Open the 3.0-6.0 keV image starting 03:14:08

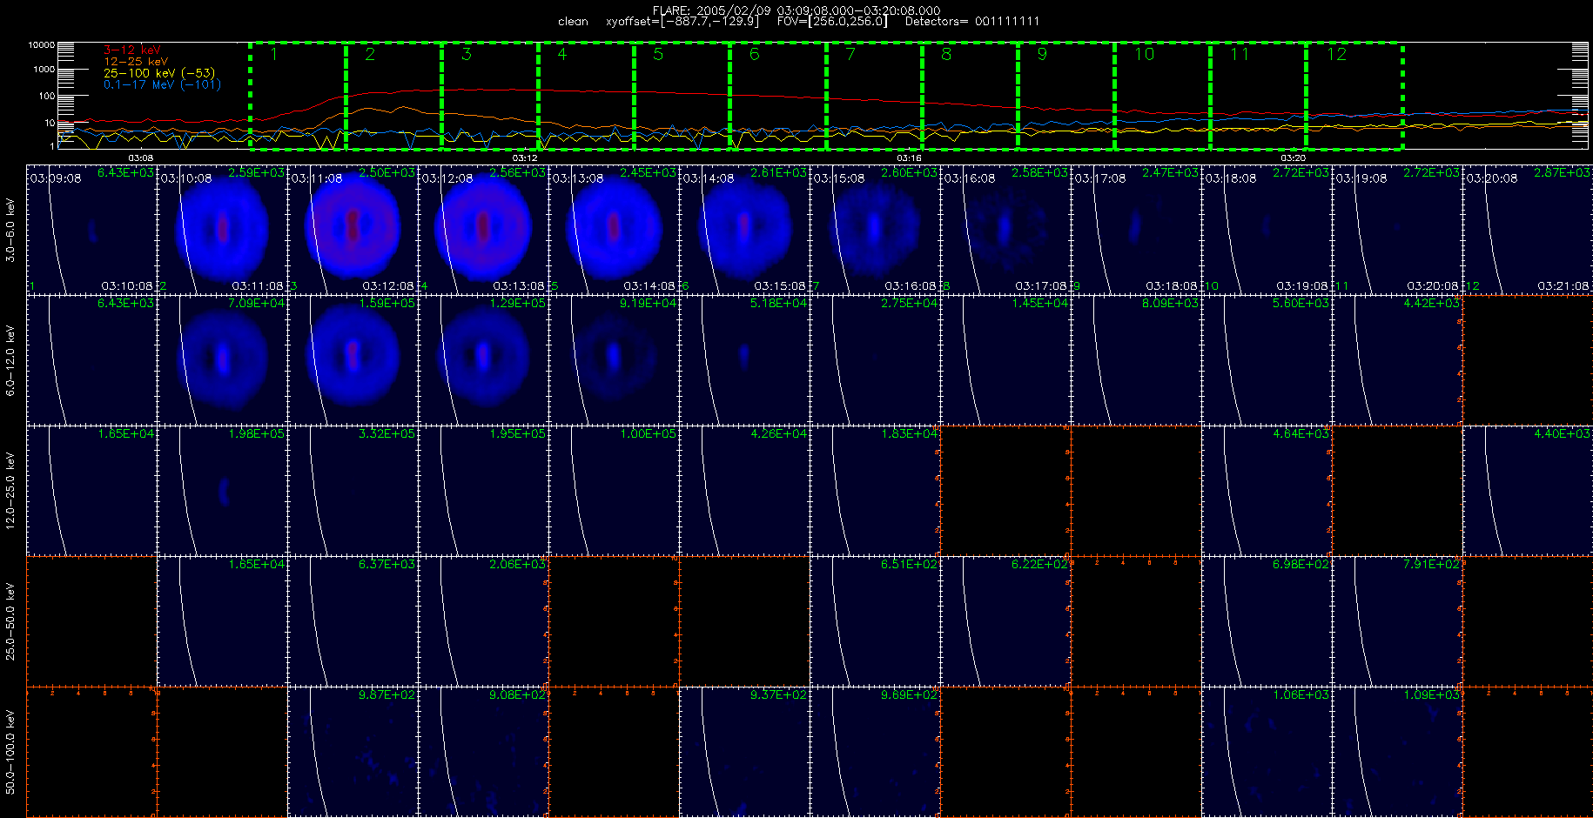[x=744, y=230]
